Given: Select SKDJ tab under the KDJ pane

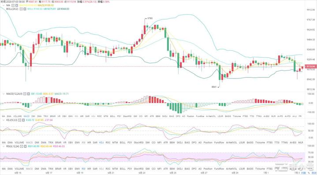Looking at the screenshot, I should click(180, 142).
